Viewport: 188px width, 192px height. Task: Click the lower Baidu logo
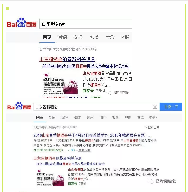[19, 106]
